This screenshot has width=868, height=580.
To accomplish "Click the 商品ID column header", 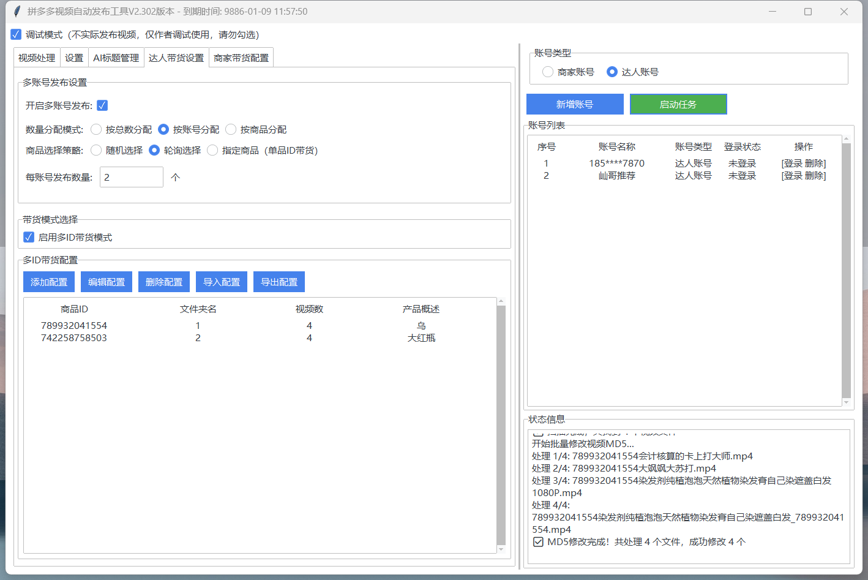I will pos(74,309).
